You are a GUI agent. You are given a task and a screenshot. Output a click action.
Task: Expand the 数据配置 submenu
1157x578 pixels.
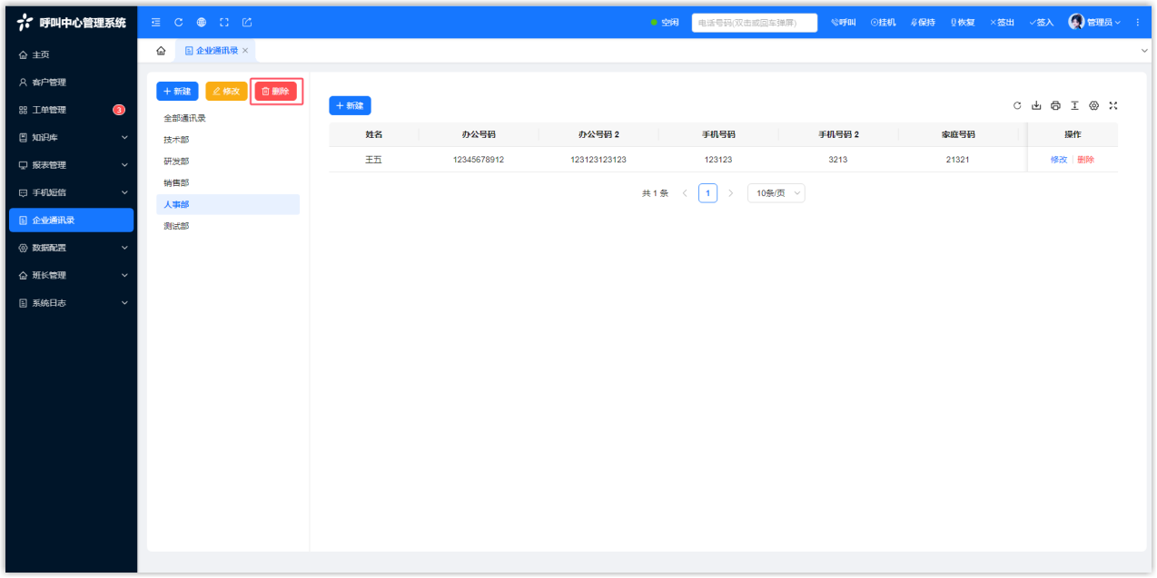tap(73, 248)
